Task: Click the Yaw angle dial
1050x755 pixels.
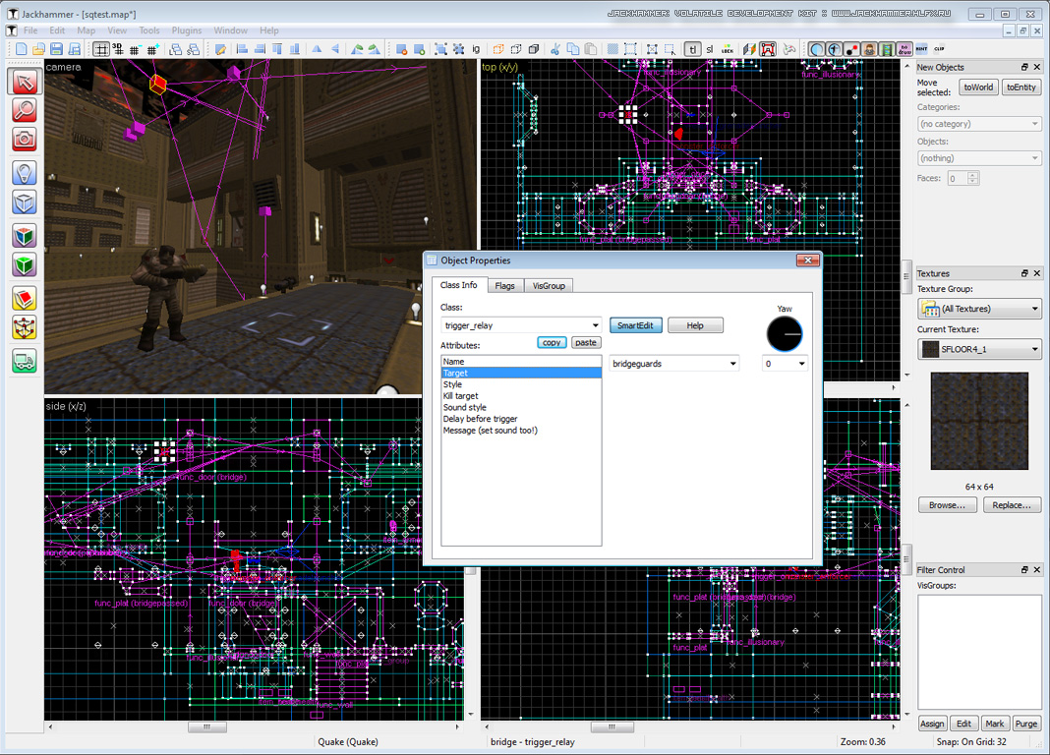Action: tap(785, 334)
